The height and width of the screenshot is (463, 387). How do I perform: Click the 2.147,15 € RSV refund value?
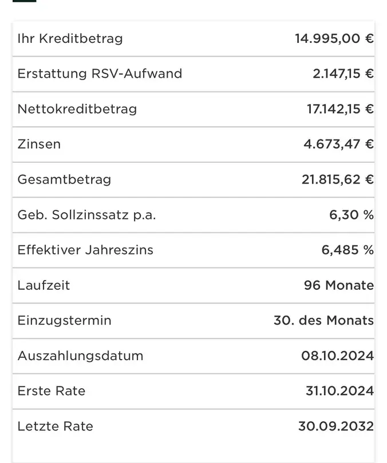(x=343, y=74)
